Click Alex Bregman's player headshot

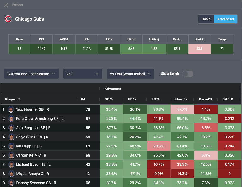tap(12, 128)
